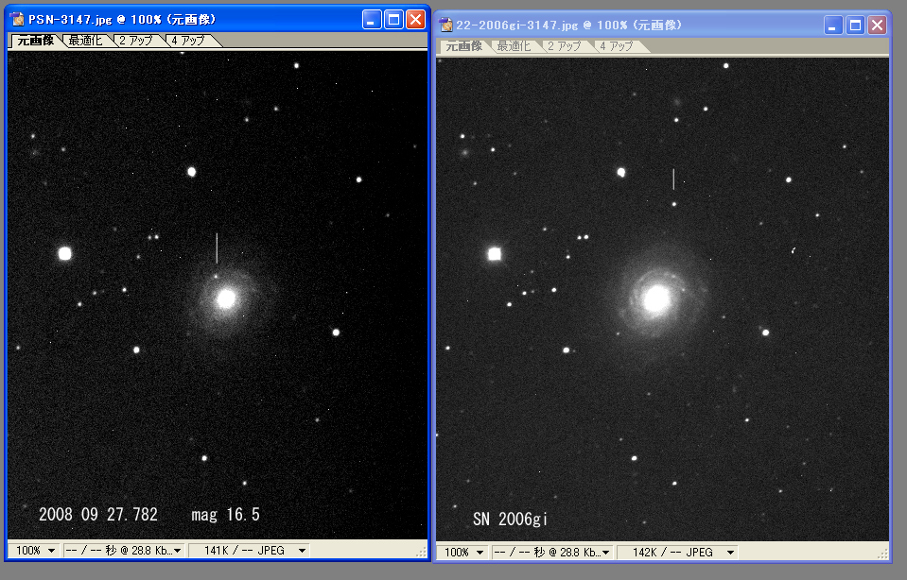Click the 22-2006gi-3147.jpg document icon in title bar
Image resolution: width=907 pixels, height=580 pixels.
click(x=445, y=26)
